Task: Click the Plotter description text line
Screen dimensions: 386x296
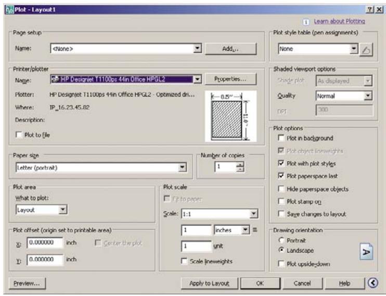Action: (x=122, y=95)
